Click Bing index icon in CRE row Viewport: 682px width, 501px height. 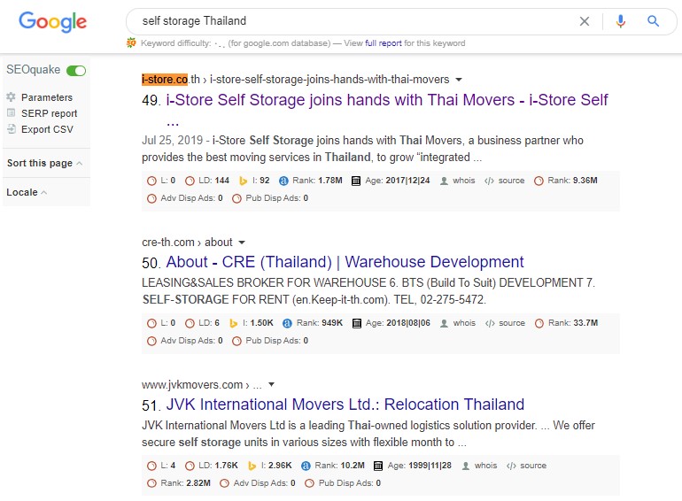234,323
